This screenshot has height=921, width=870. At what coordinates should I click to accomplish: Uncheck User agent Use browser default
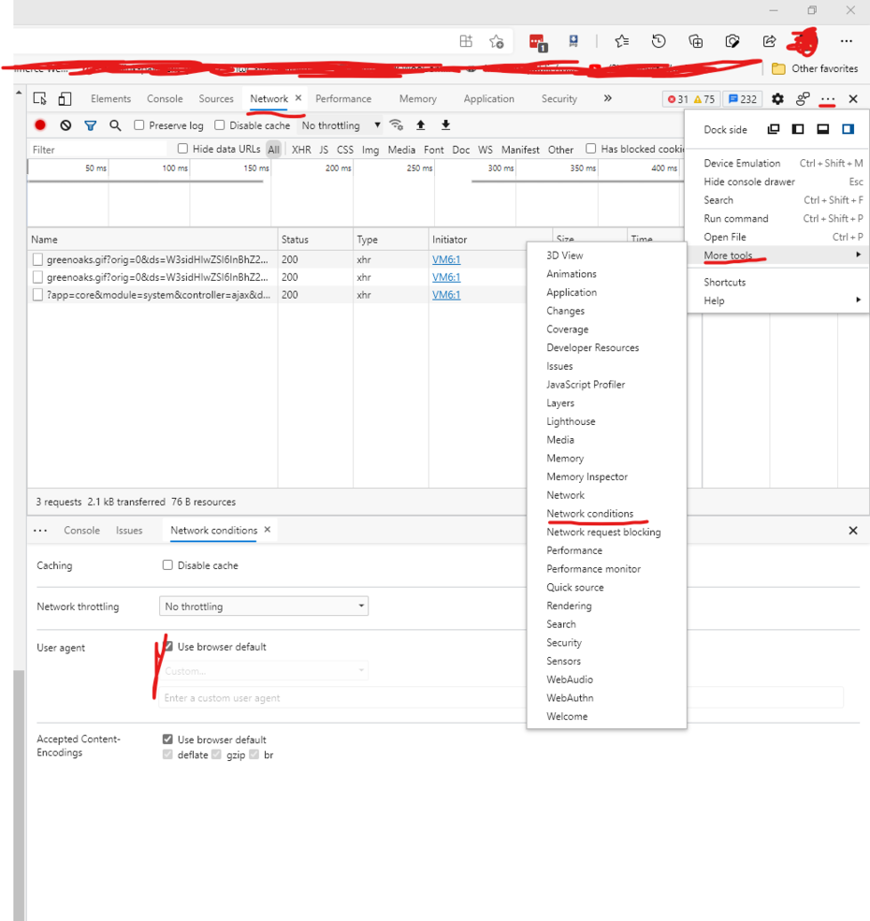[168, 647]
